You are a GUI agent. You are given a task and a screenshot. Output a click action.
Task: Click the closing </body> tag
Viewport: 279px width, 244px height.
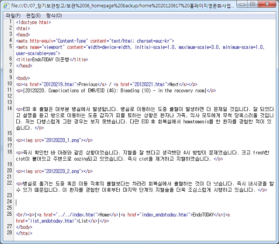pyautogui.click(x=24, y=227)
